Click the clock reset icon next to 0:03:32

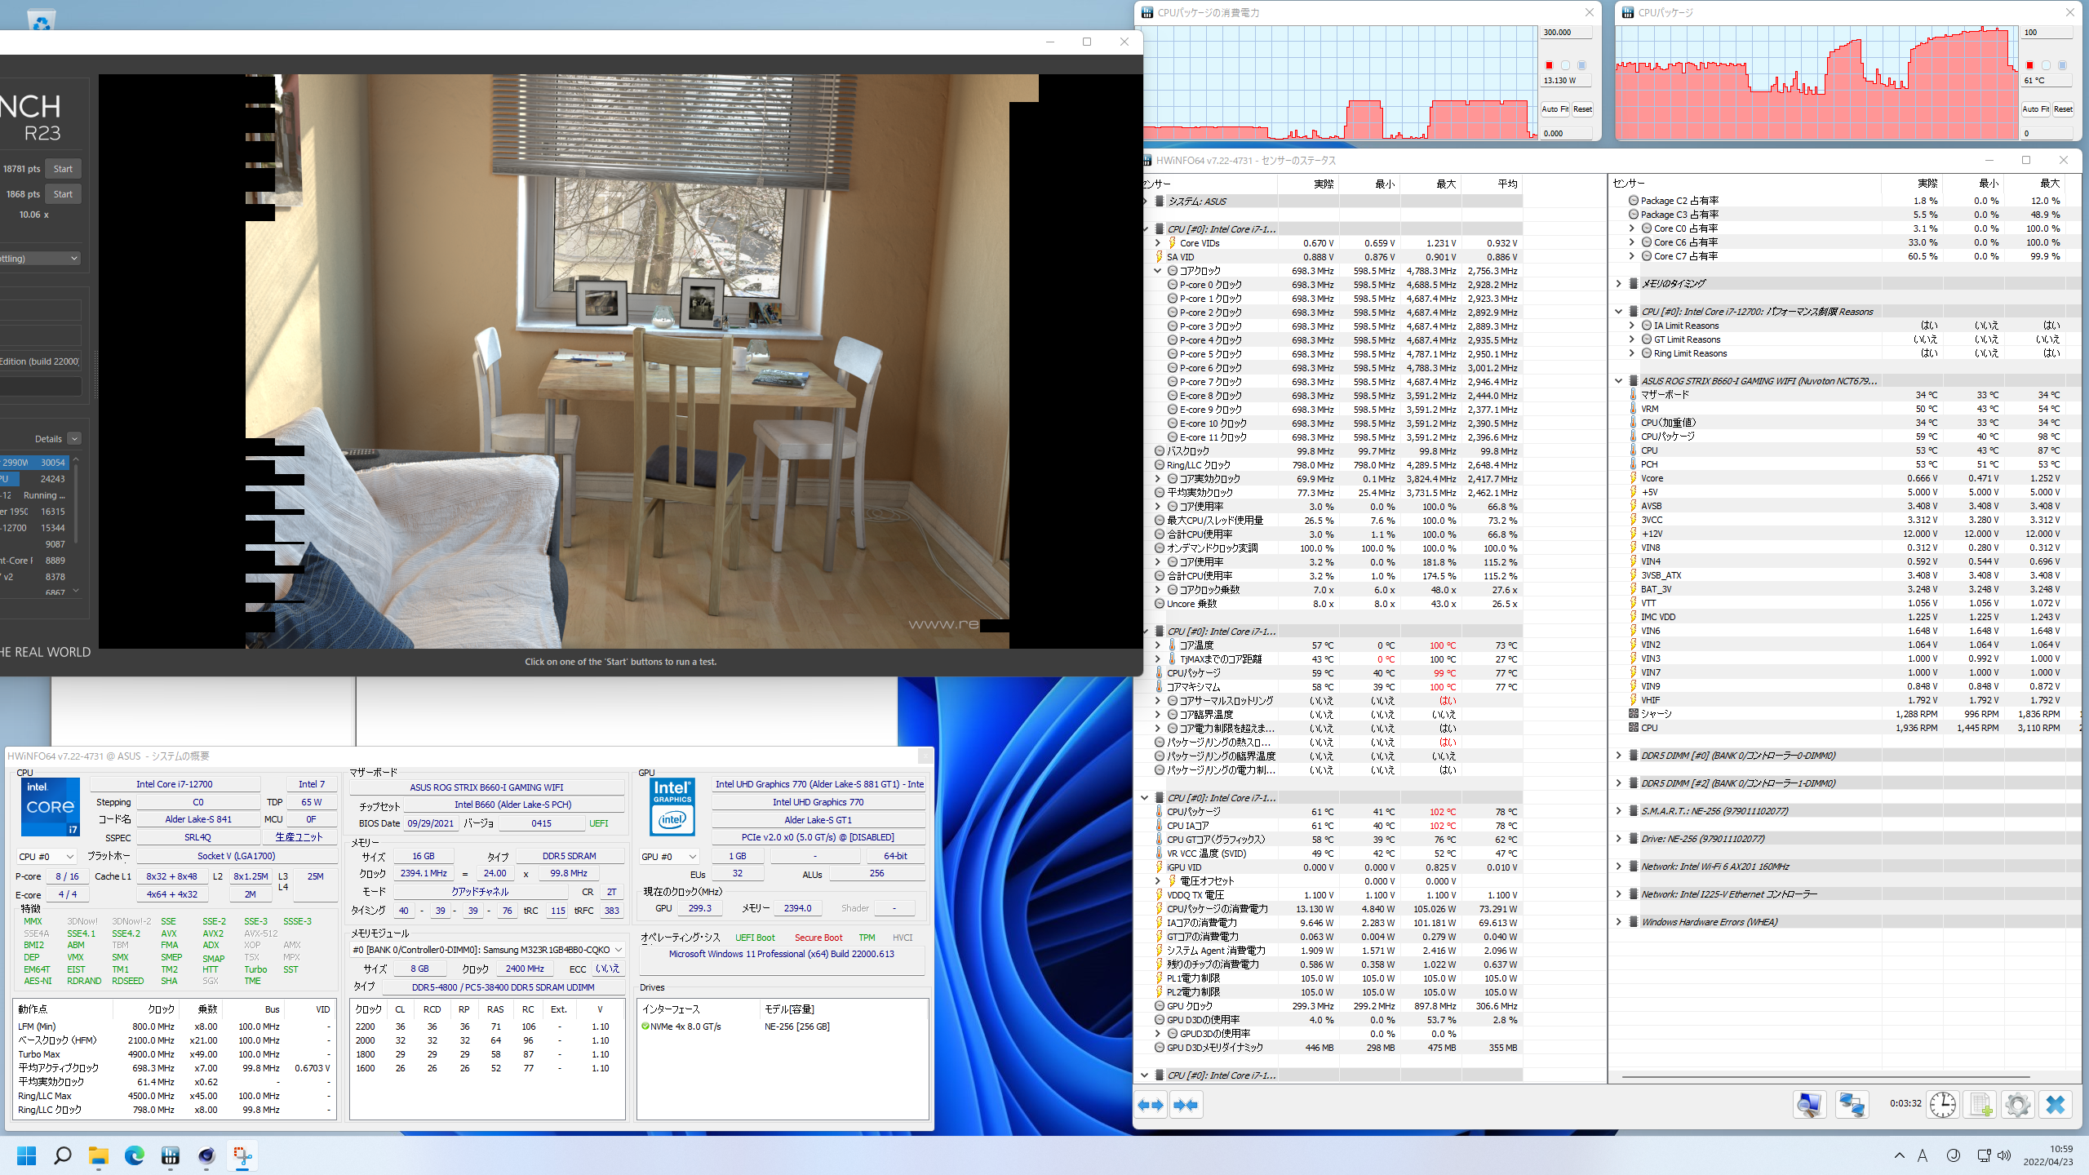(1943, 1105)
